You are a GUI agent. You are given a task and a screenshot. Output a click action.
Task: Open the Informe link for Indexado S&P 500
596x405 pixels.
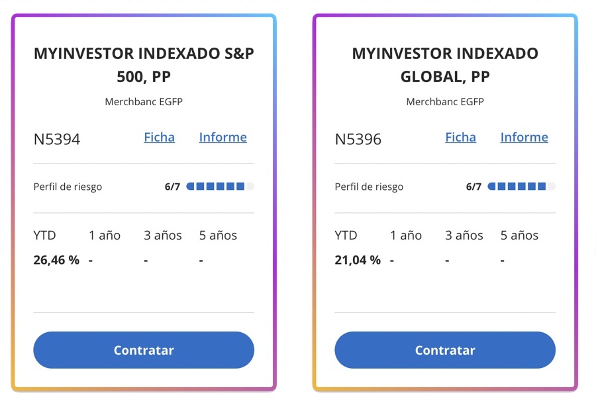[223, 137]
